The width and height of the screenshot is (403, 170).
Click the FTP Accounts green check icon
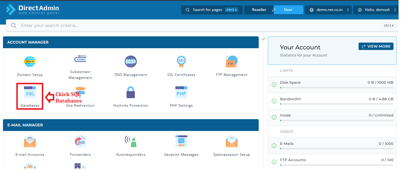pos(274,162)
